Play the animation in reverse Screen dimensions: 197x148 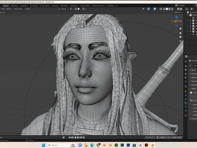click(75, 137)
